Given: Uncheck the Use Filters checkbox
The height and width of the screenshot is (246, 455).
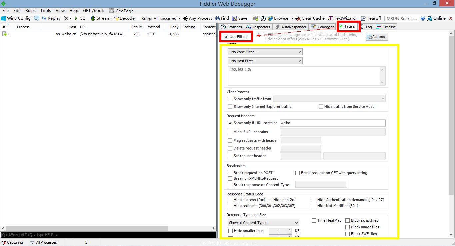Looking at the screenshot, I should 226,37.
